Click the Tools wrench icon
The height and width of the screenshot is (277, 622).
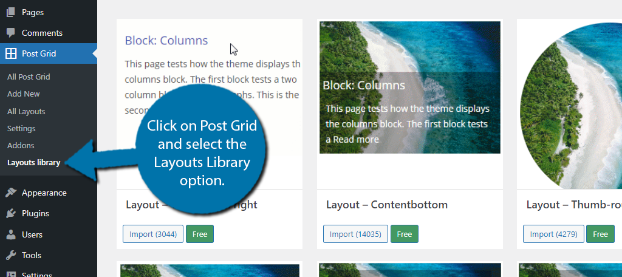click(11, 255)
